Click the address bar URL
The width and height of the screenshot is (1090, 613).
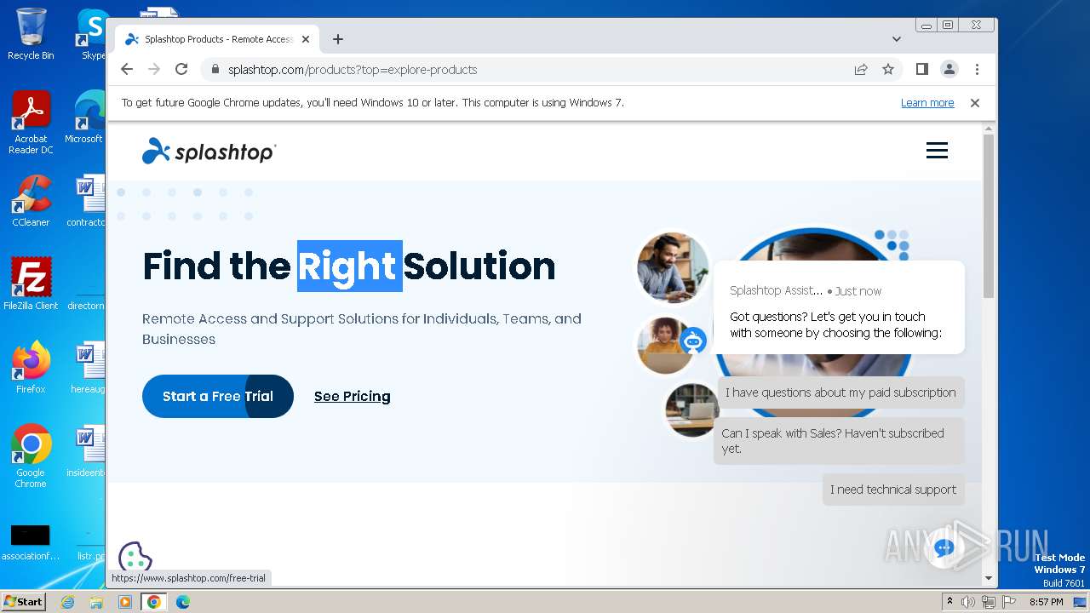point(353,69)
